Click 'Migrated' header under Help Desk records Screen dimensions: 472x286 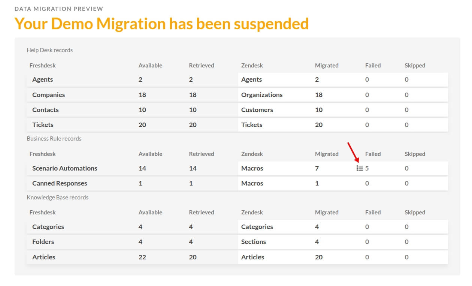[327, 65]
